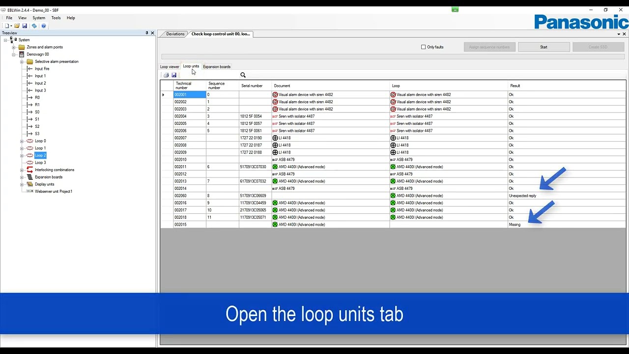Expand the Display units node
This screenshot has width=629, height=354.
22,184
